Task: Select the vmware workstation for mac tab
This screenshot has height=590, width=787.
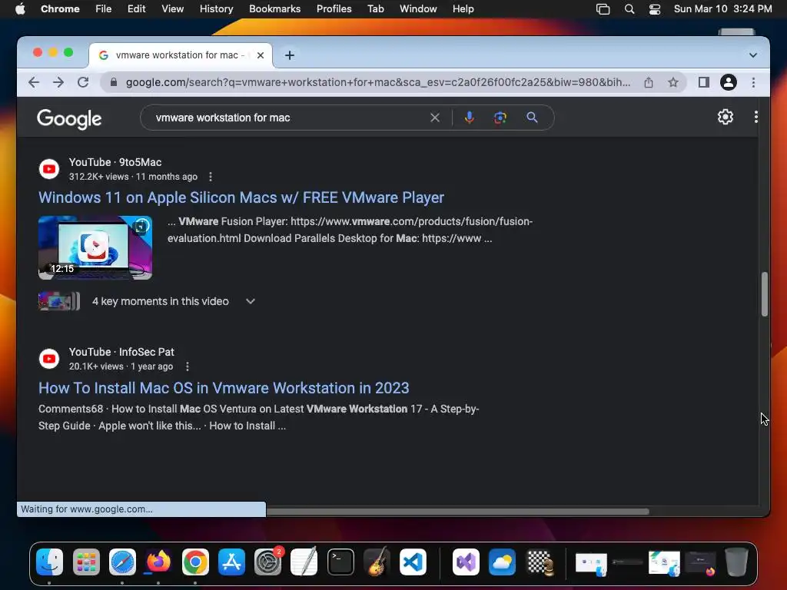Action: click(x=181, y=55)
